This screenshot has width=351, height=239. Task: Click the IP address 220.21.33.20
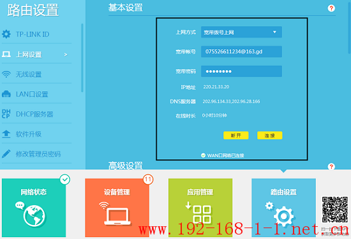(216, 87)
